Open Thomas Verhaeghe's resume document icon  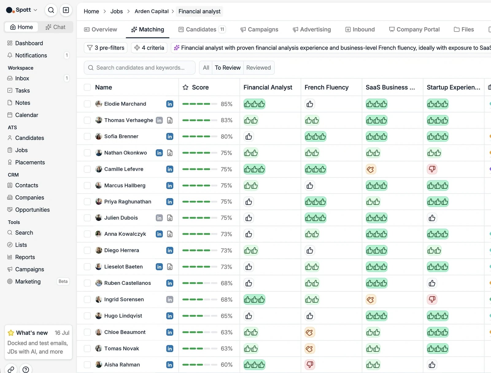170,120
